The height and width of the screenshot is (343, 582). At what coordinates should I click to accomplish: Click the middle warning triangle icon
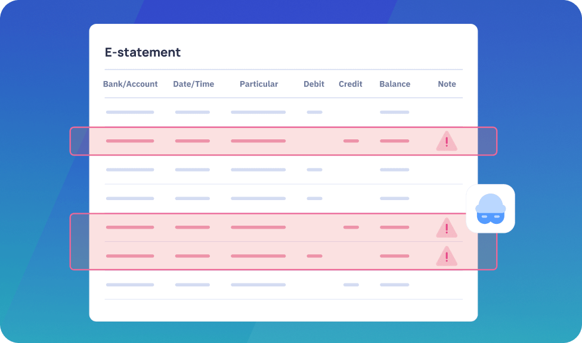(x=446, y=228)
